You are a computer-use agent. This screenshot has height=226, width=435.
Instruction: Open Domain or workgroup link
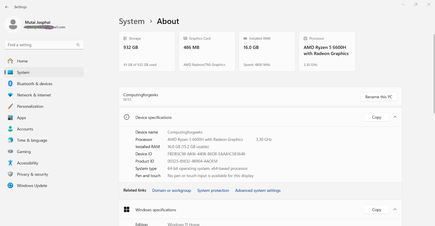(172, 190)
